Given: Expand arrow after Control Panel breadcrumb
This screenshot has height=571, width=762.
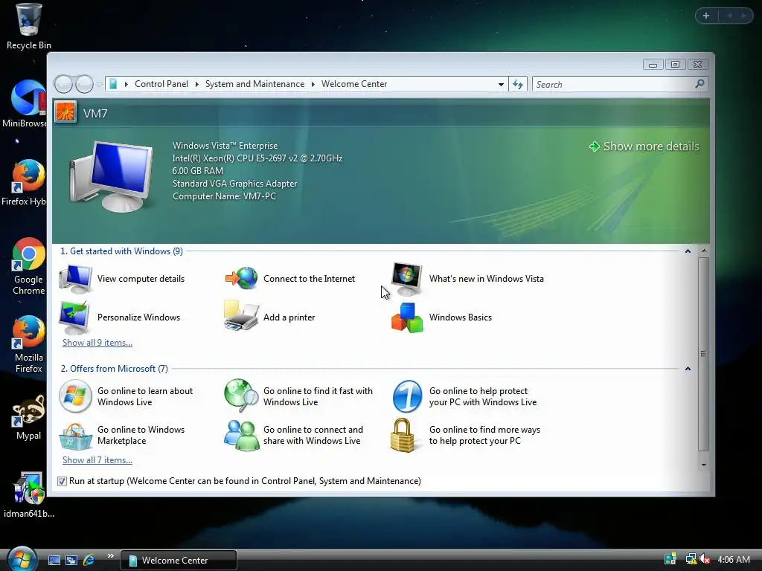Looking at the screenshot, I should point(196,85).
